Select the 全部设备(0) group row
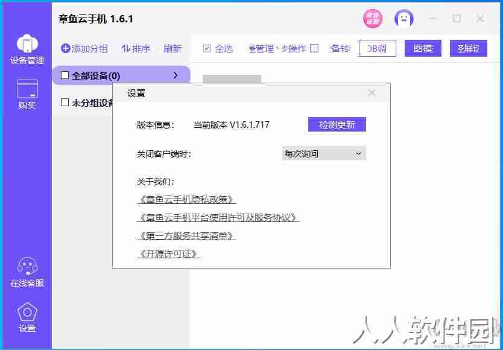This screenshot has height=350, width=503. click(x=121, y=75)
